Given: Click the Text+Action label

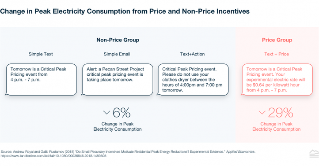Looking at the screenshot, I should coord(193,54).
